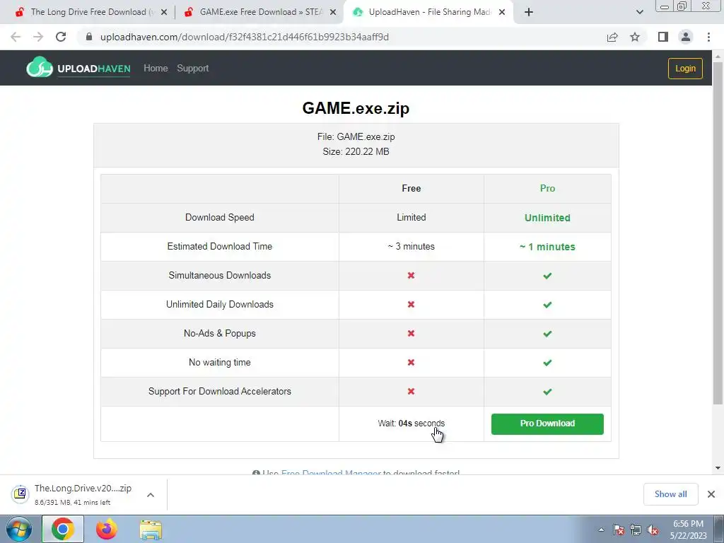This screenshot has width=724, height=543.
Task: Click the Support For Download Accelerators label
Action: tap(220, 392)
